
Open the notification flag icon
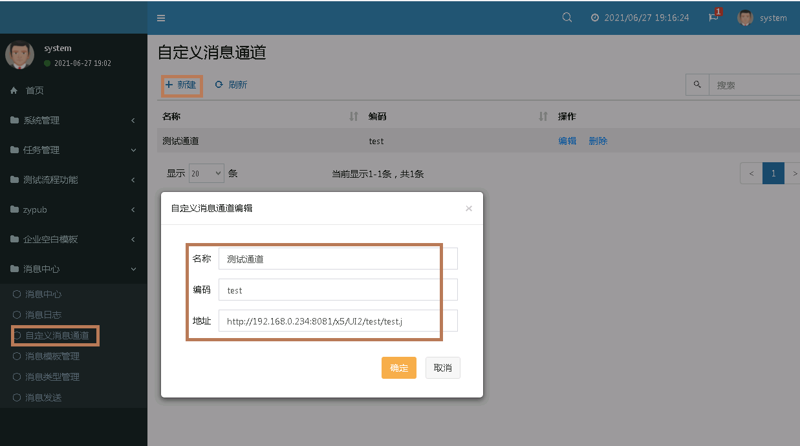tap(713, 17)
